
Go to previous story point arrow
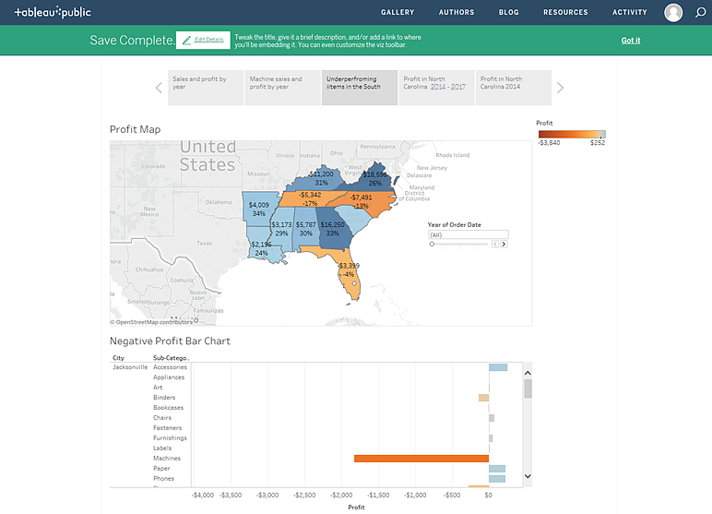tap(159, 88)
